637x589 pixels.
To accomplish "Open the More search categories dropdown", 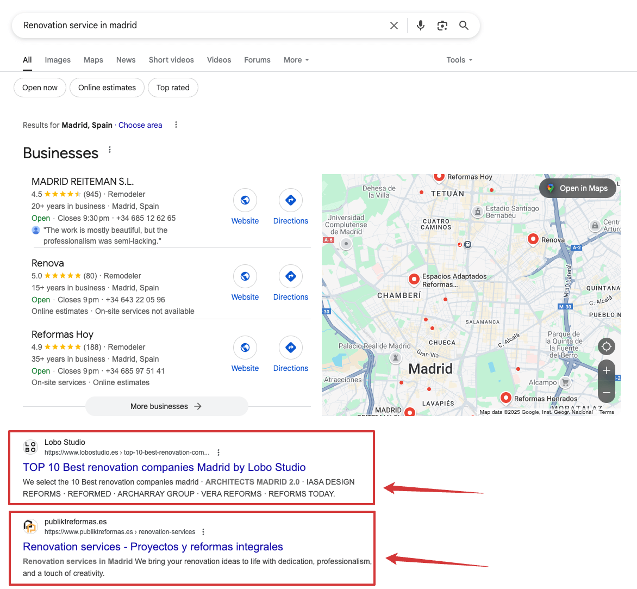I will point(296,60).
